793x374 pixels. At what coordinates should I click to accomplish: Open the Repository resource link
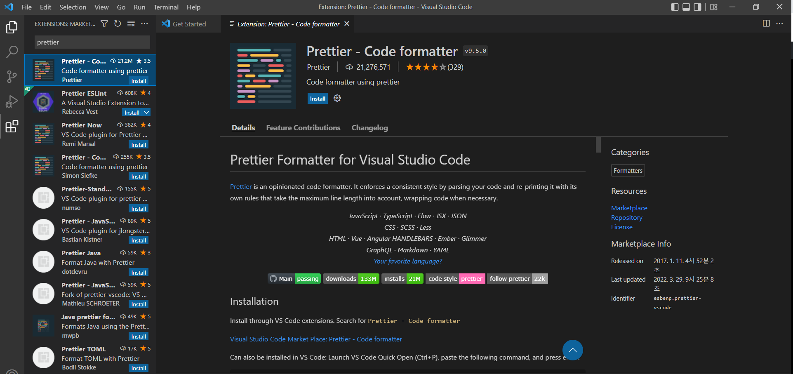pos(626,218)
